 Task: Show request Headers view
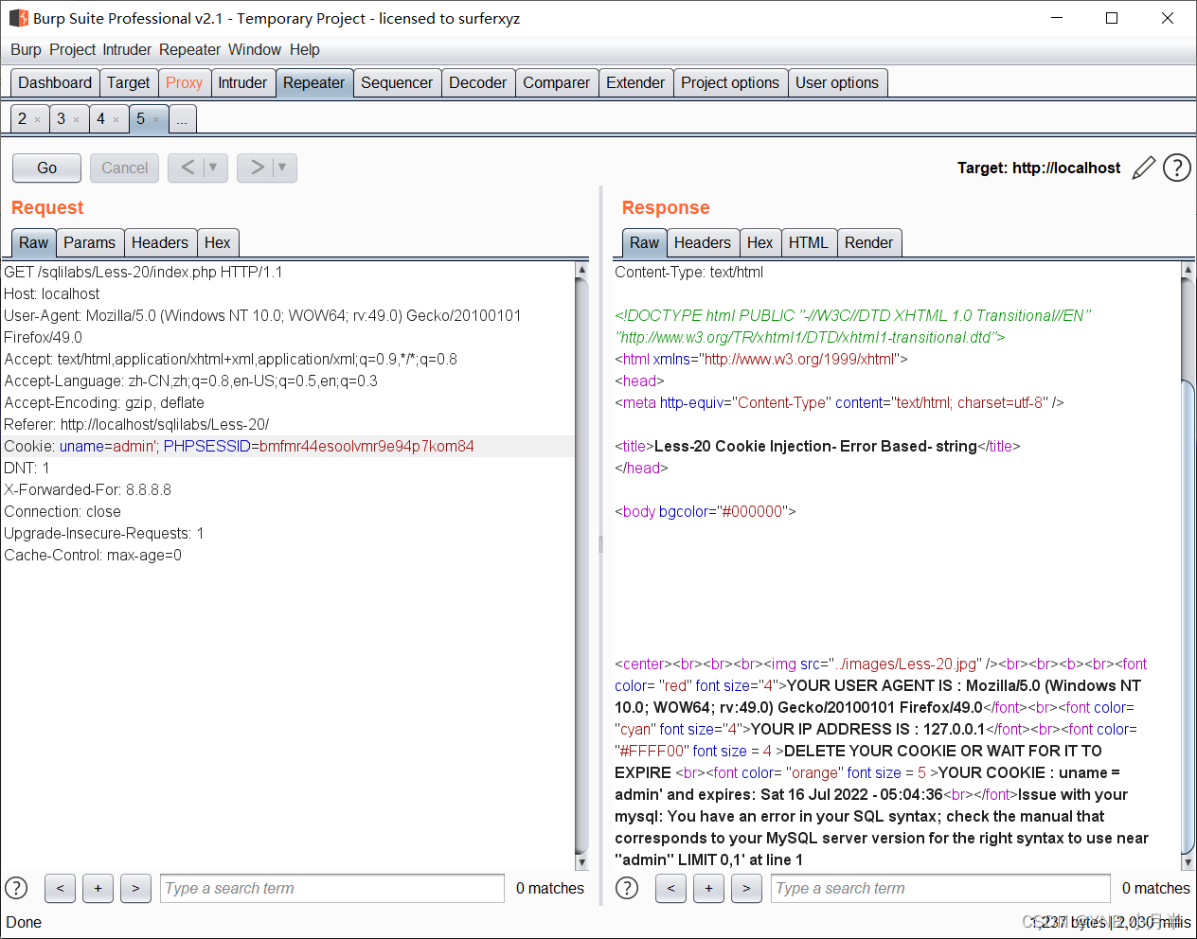click(x=160, y=242)
